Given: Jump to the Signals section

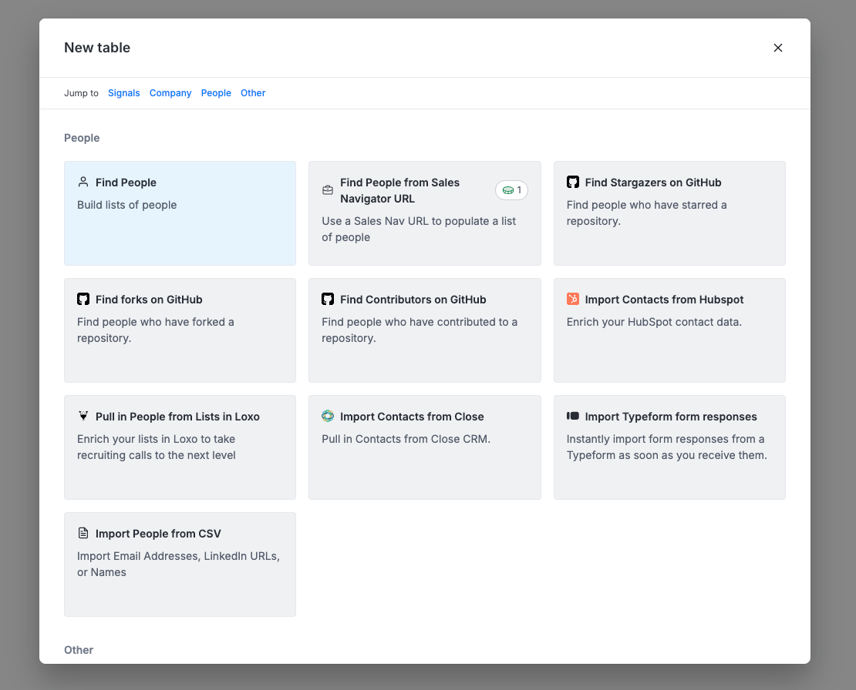Looking at the screenshot, I should (x=124, y=93).
